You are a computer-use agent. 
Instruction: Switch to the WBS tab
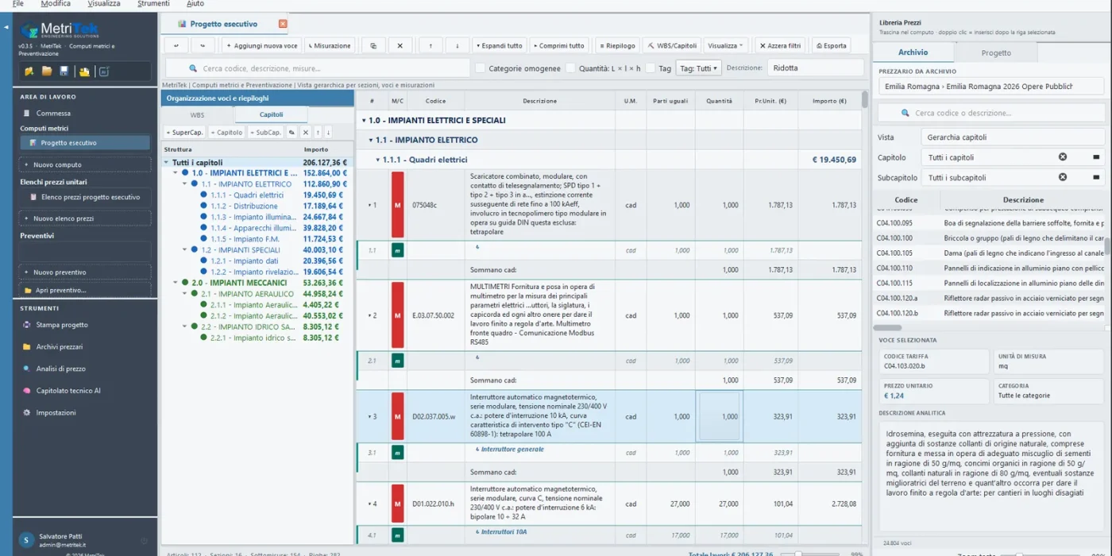click(x=197, y=115)
